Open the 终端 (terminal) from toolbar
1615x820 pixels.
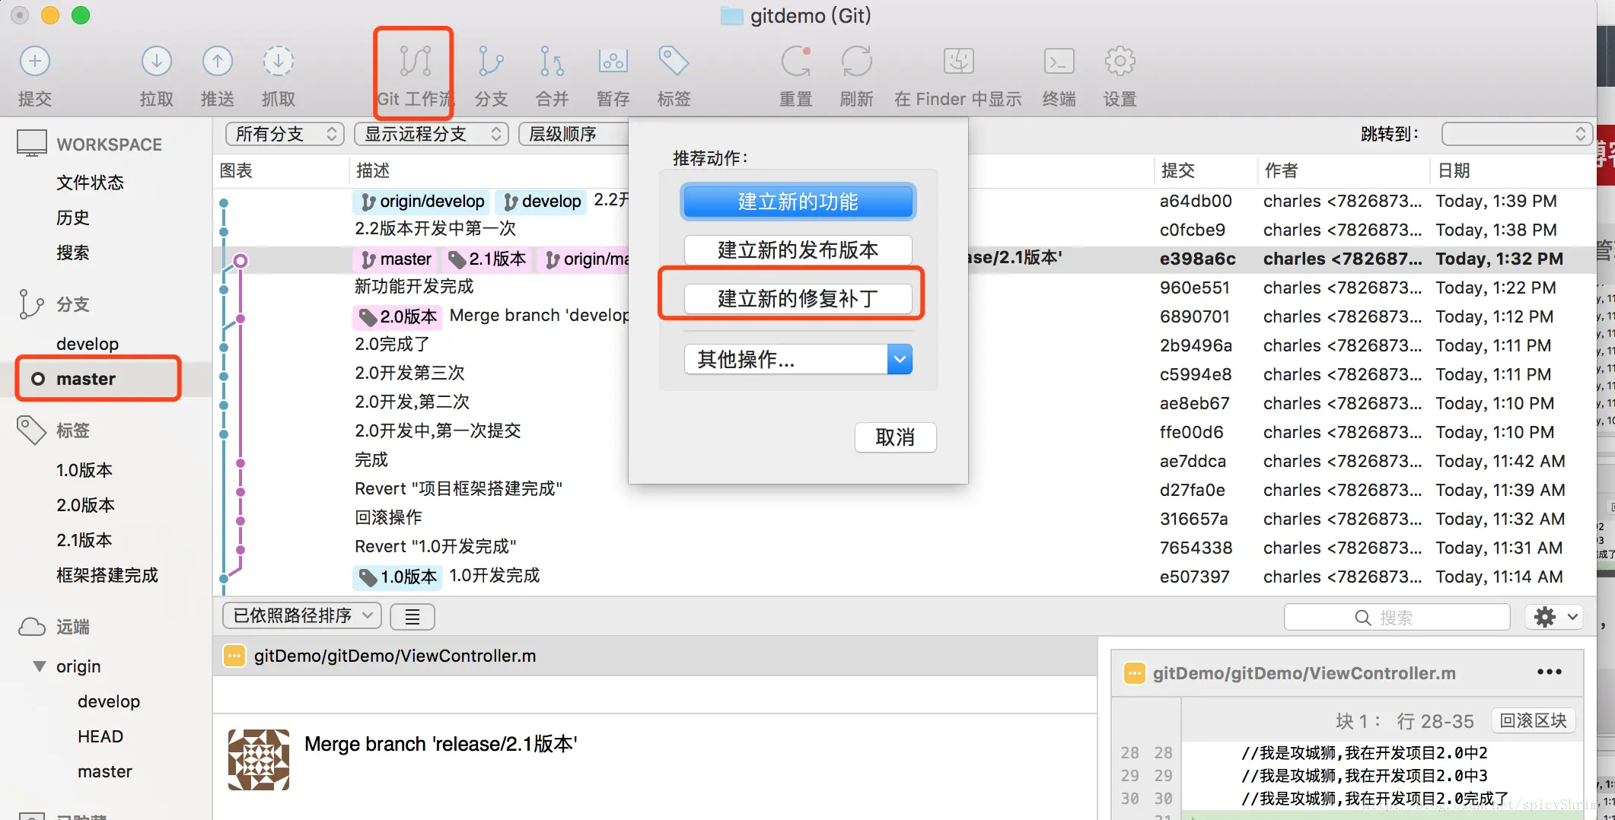click(x=1059, y=72)
